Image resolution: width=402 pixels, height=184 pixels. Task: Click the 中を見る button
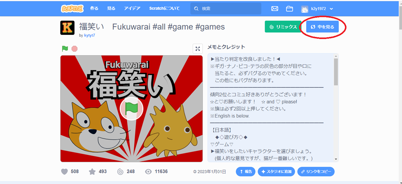tap(323, 27)
